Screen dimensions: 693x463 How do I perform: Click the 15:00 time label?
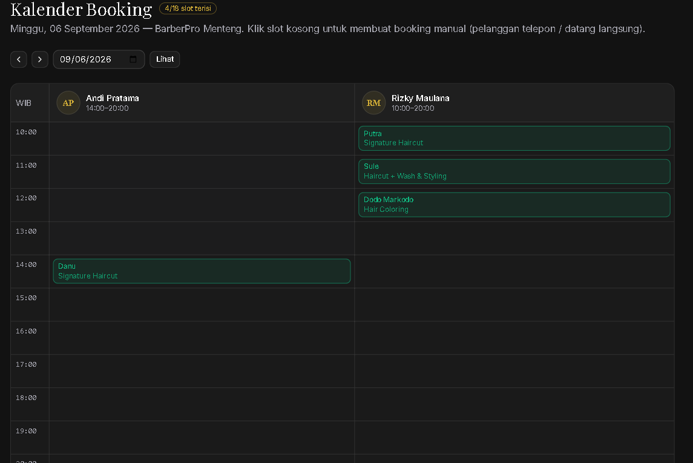click(26, 298)
